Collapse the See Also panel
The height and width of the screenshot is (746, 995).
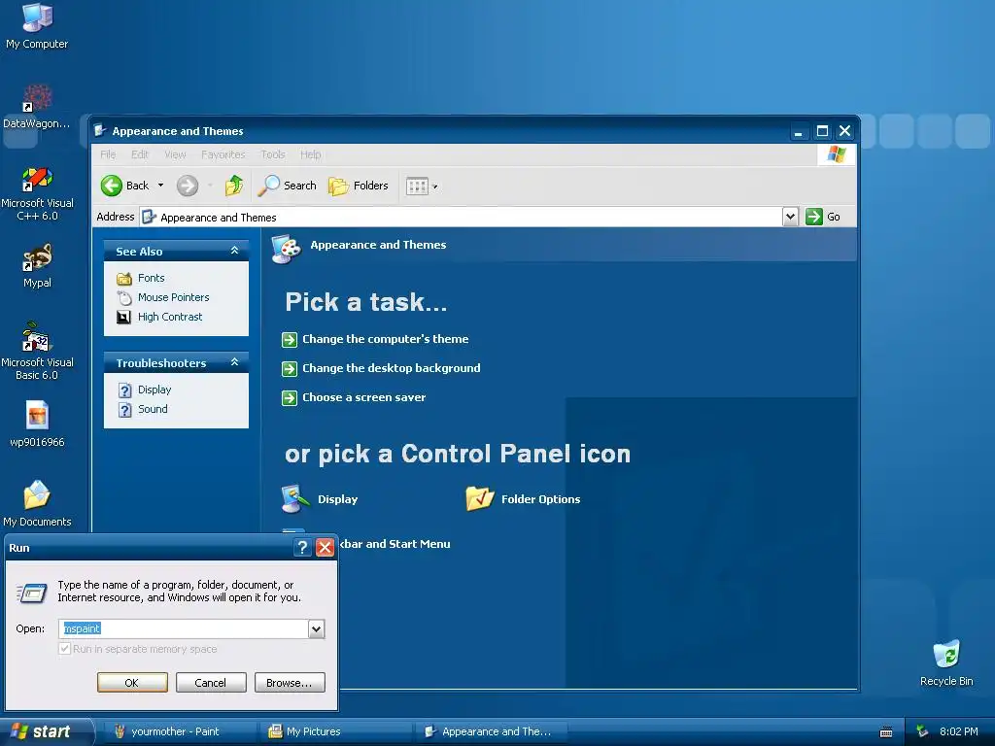[234, 251]
